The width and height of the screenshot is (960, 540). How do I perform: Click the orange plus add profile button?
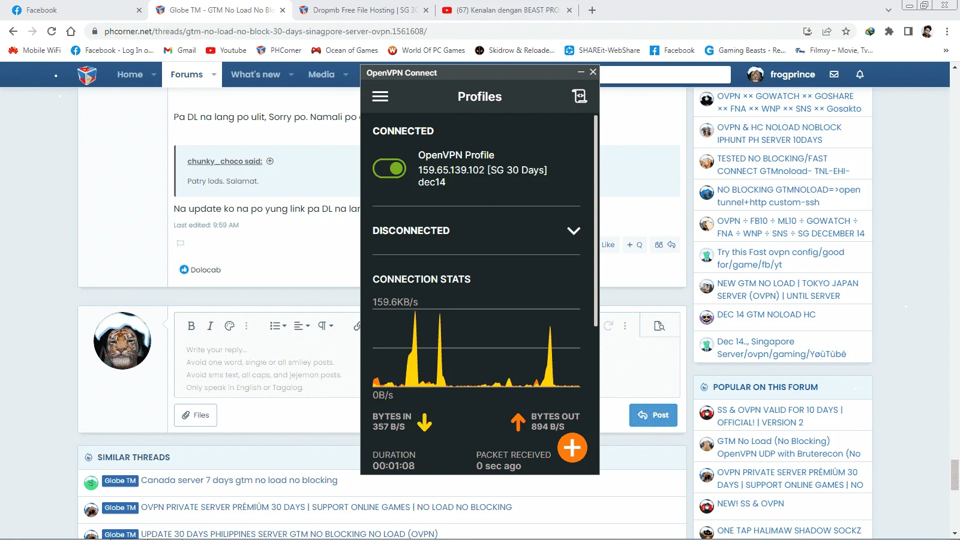pos(572,448)
